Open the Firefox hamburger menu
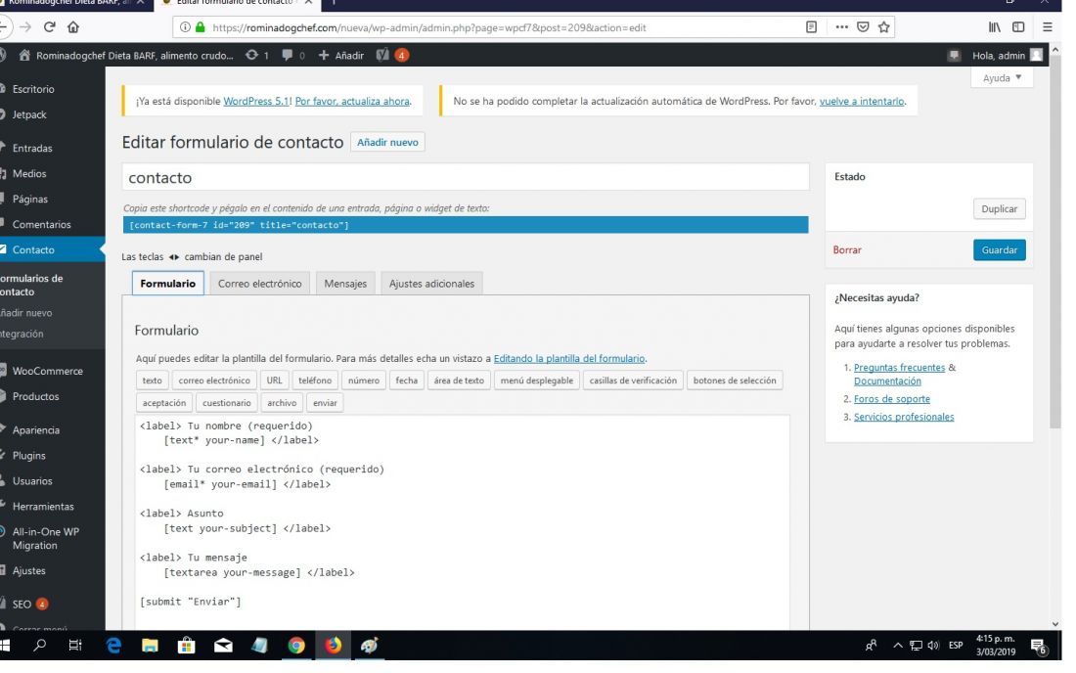1076x673 pixels. (x=1048, y=27)
